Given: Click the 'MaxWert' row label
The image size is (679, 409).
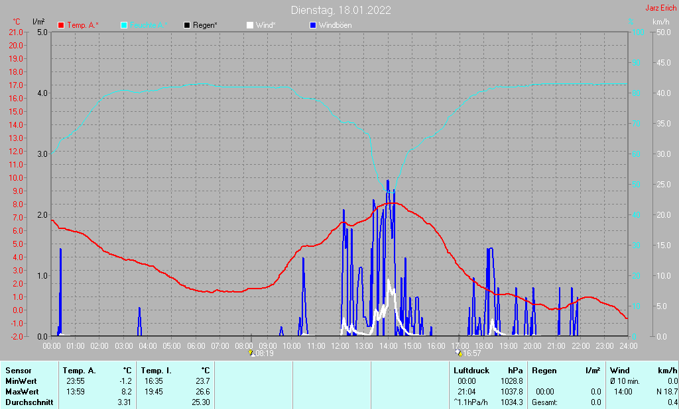Looking at the screenshot, I should pyautogui.click(x=22, y=391).
